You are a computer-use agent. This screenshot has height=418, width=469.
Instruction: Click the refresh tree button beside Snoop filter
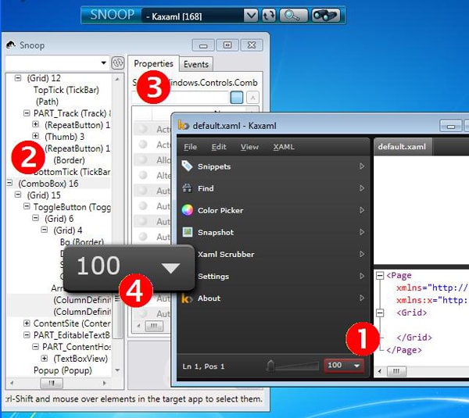(x=118, y=63)
